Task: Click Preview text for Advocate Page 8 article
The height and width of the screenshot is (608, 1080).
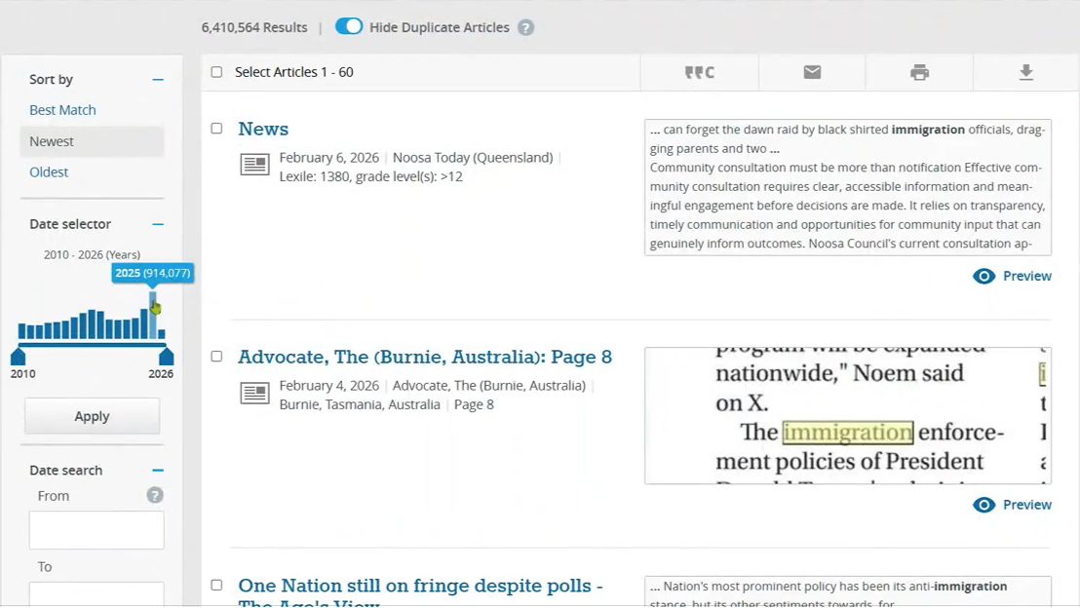Action: tap(1027, 505)
